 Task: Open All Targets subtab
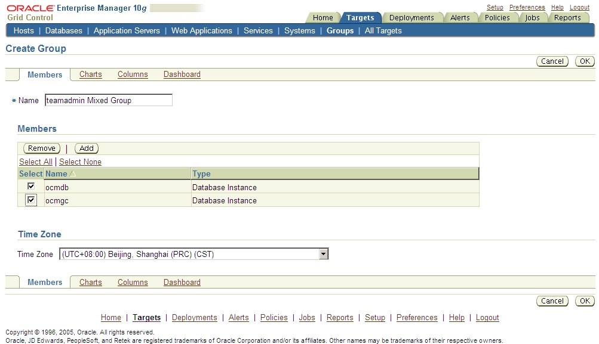383,30
